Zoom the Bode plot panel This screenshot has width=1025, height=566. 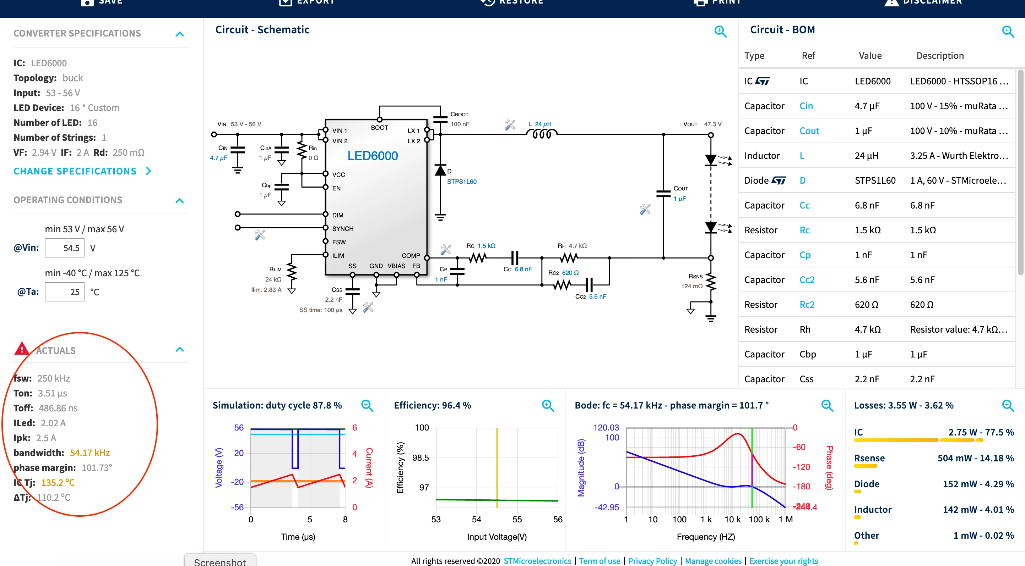coord(827,406)
